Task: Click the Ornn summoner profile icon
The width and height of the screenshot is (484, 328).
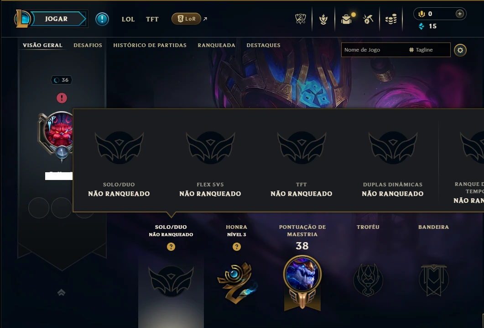Action: 59,130
